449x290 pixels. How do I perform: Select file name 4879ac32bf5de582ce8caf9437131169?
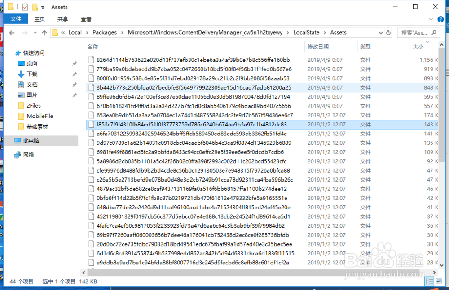[192, 189]
